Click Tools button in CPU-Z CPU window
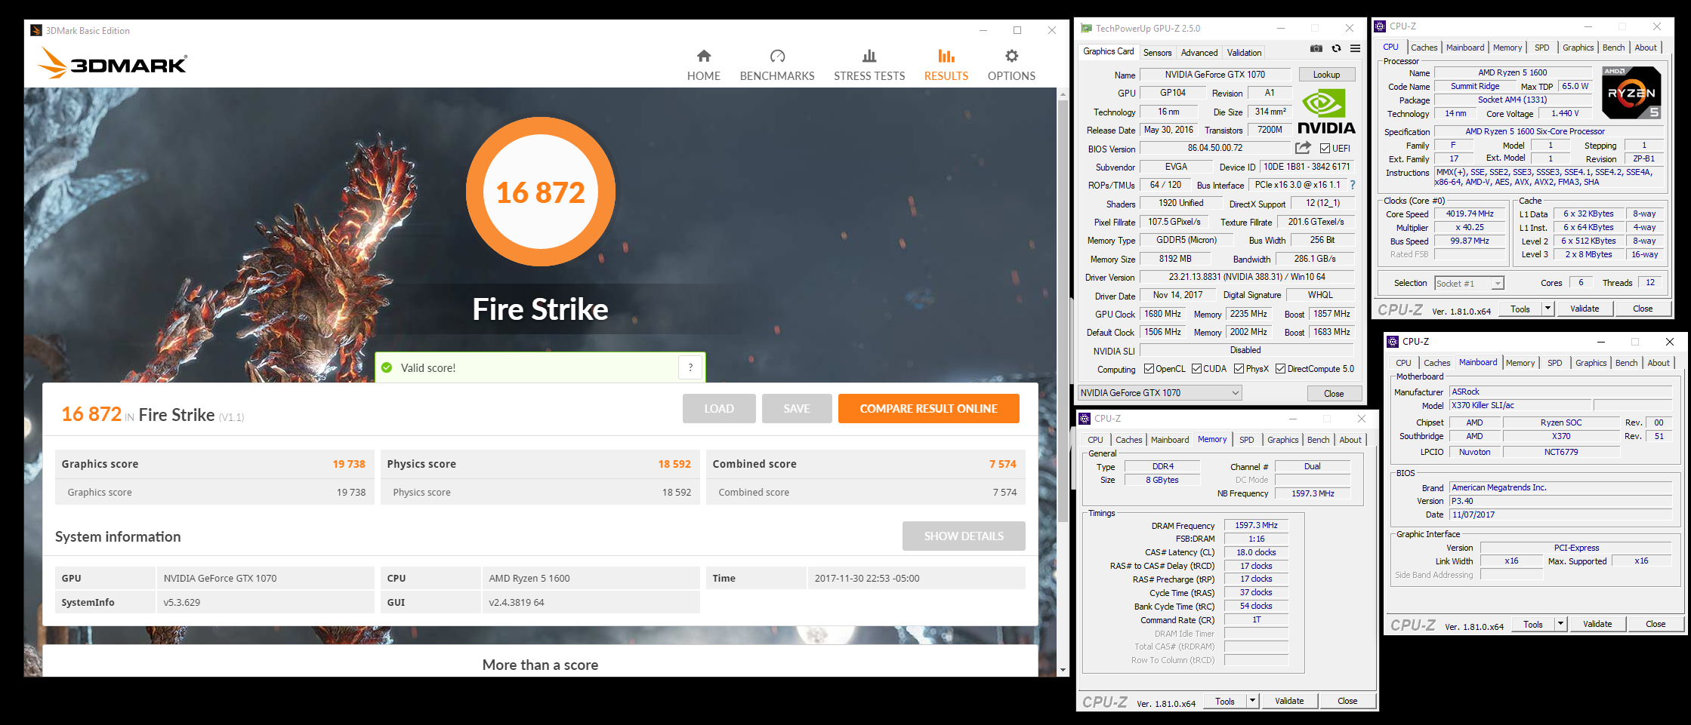The image size is (1691, 725). 1520,309
